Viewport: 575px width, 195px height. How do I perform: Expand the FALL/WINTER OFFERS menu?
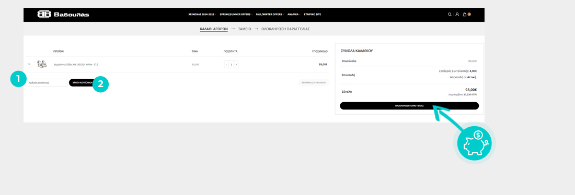[270, 15]
